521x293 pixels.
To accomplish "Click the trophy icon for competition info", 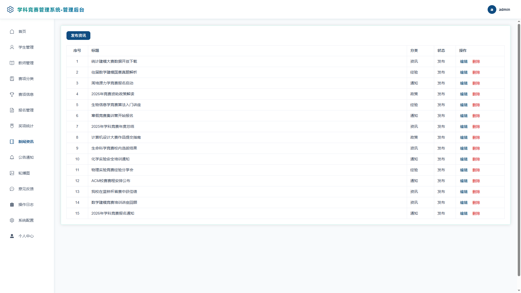I will point(12,94).
